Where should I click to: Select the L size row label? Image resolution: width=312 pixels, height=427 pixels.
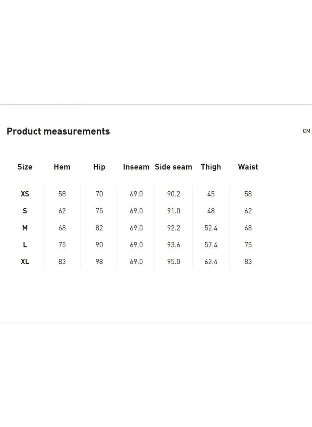point(25,245)
